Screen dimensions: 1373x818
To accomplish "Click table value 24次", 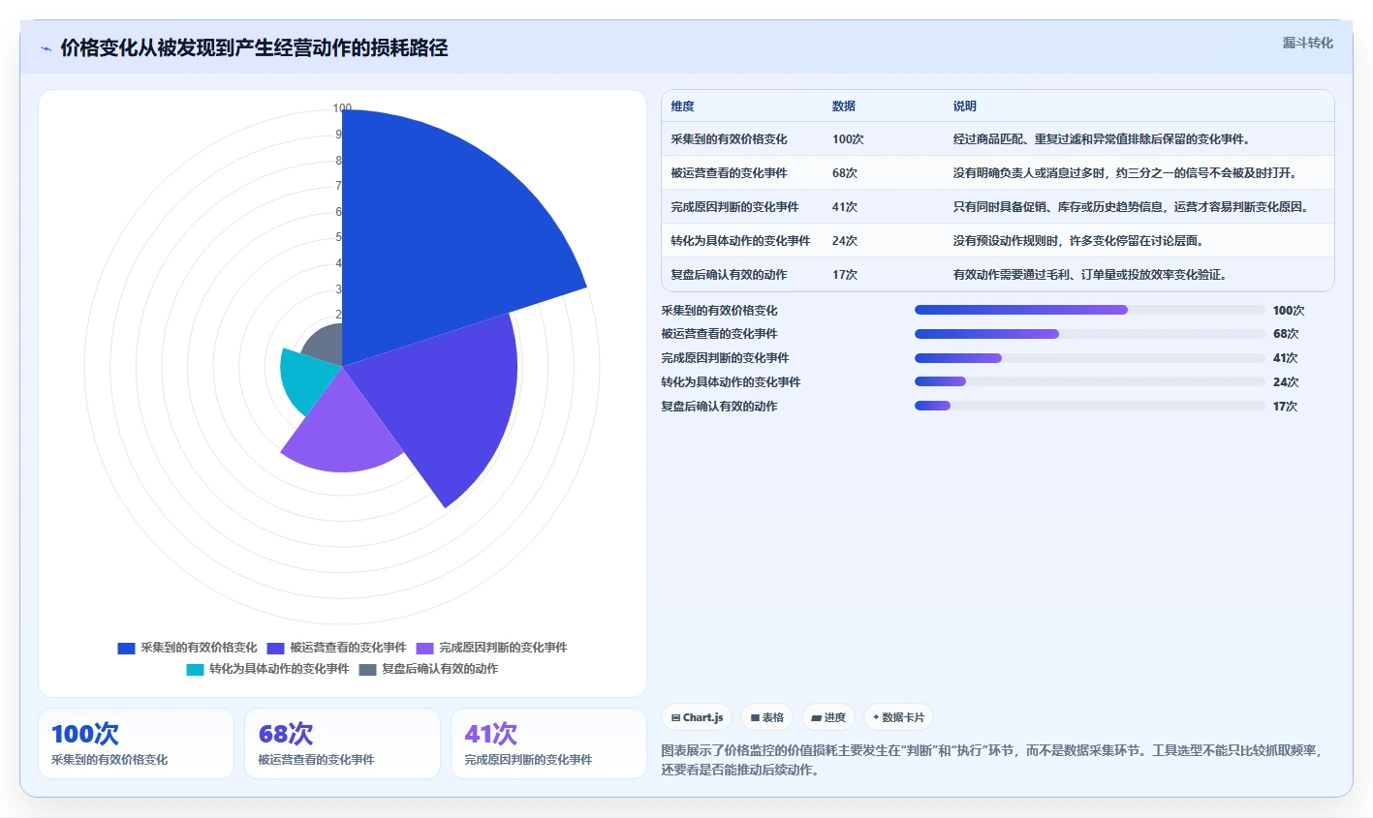I will [x=845, y=241].
